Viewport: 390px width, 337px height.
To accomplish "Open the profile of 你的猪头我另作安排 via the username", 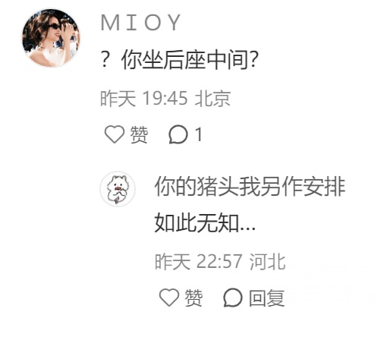I will coord(250,186).
